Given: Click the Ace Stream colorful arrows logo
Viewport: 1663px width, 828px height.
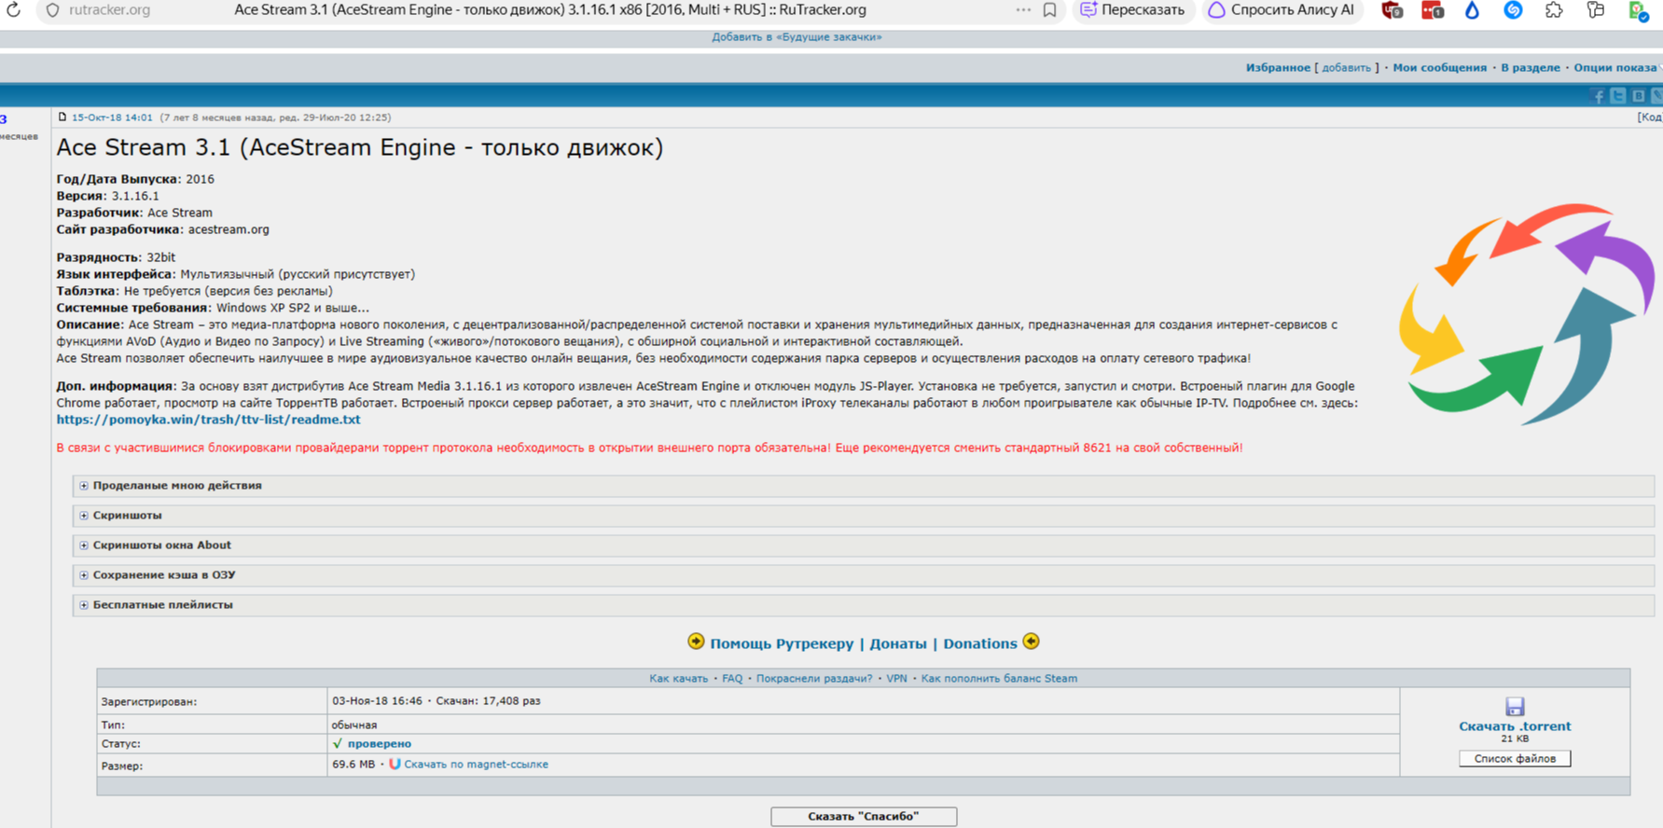Looking at the screenshot, I should (1526, 313).
